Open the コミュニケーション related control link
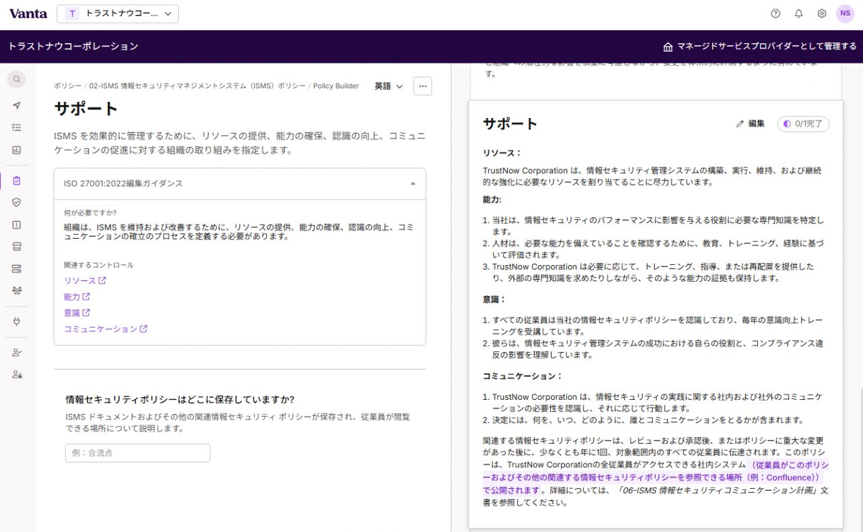The image size is (863, 532). [106, 329]
